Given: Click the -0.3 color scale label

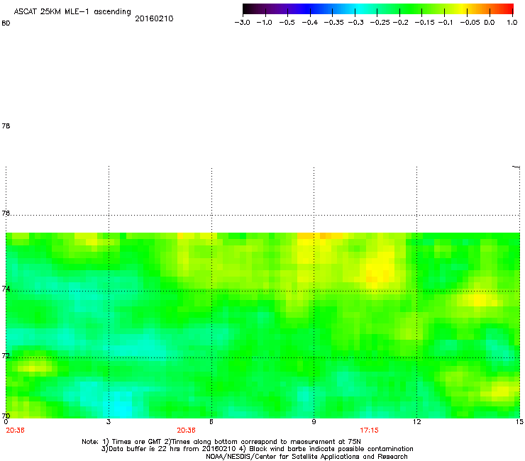Looking at the screenshot, I should [x=356, y=23].
